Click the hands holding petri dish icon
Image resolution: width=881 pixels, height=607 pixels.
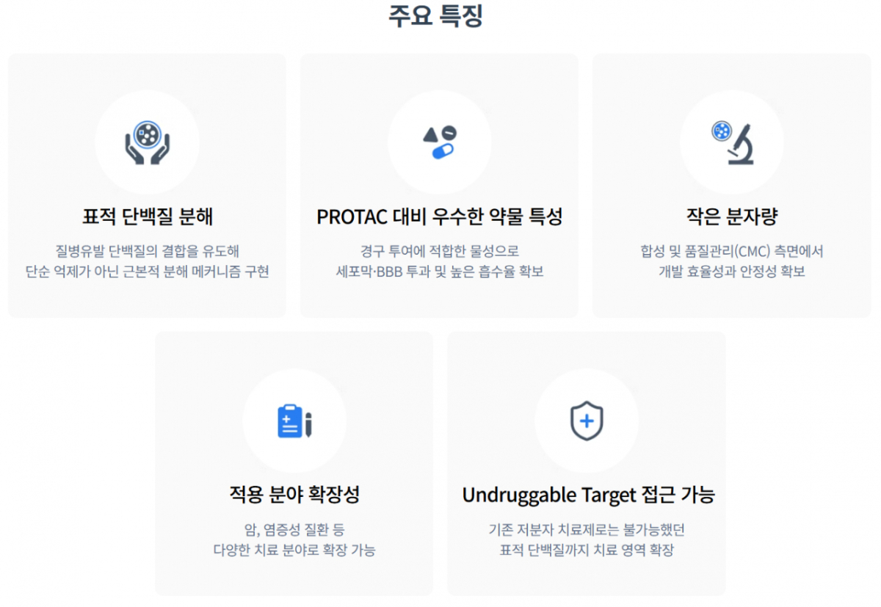click(147, 142)
